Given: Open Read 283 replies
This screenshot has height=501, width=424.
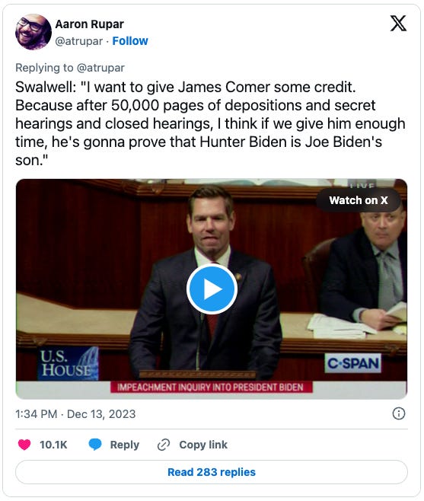Looking at the screenshot, I should 212,472.
